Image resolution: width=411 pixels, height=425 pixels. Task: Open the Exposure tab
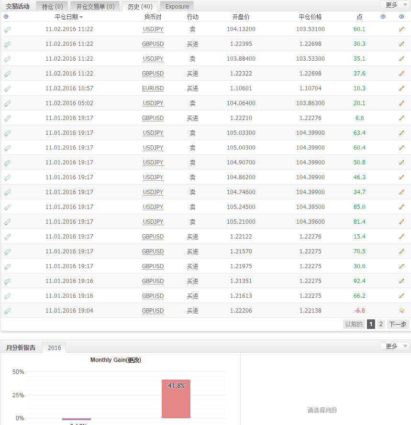(177, 6)
